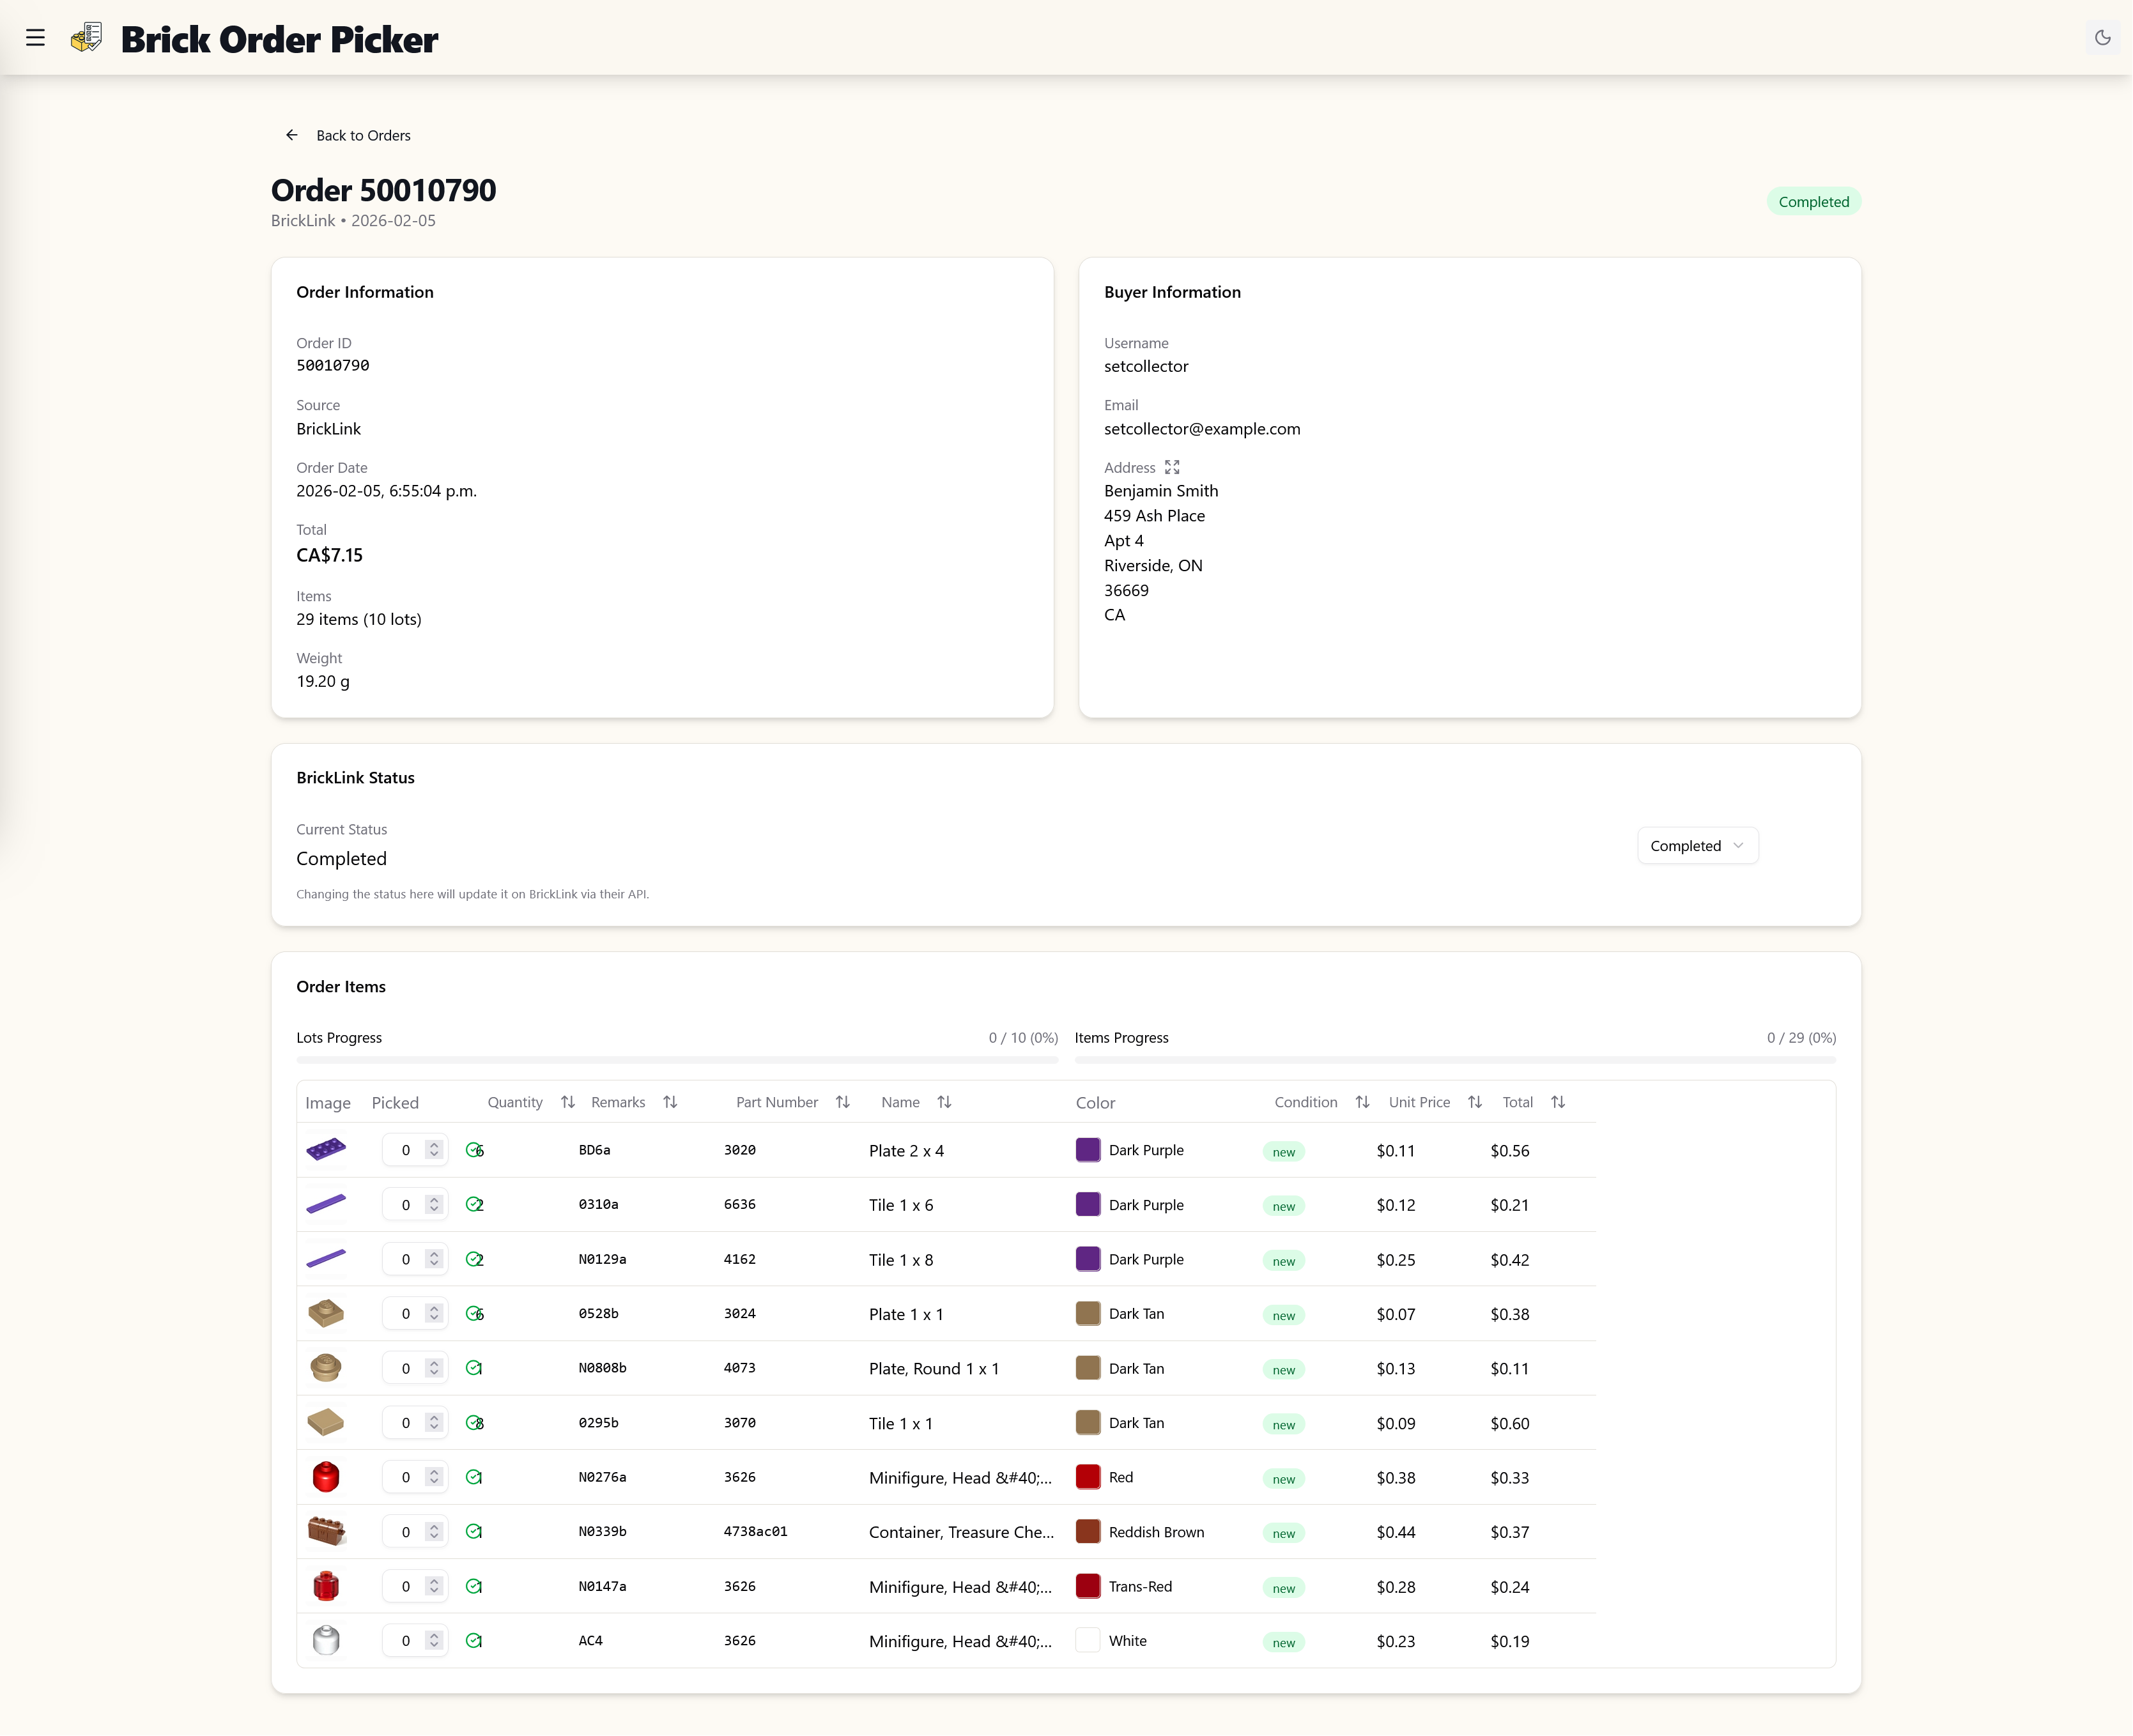2133x1736 pixels.
Task: Click the picked stepper on the White head row
Action: (x=434, y=1641)
